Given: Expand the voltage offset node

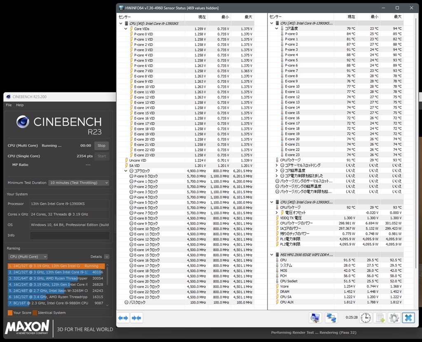Looking at the screenshot, I should (277, 212).
